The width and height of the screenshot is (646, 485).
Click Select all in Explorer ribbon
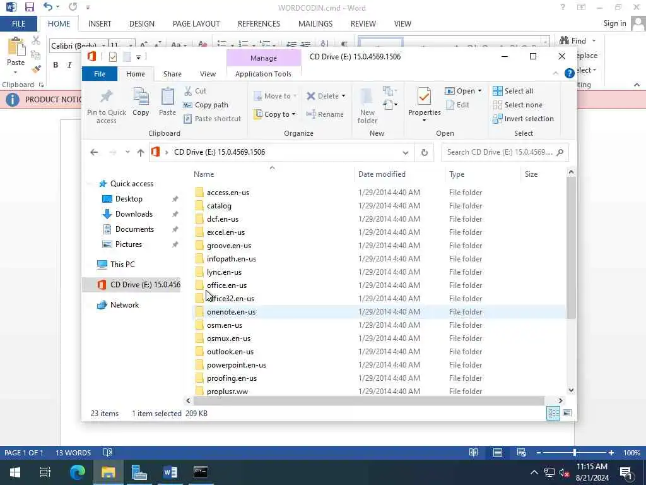pyautogui.click(x=513, y=91)
